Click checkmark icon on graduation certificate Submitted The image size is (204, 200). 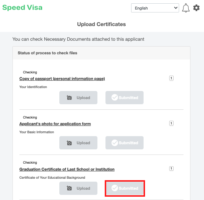tap(115, 188)
